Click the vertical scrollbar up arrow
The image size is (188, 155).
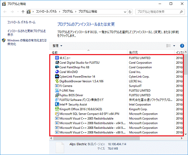186,52
